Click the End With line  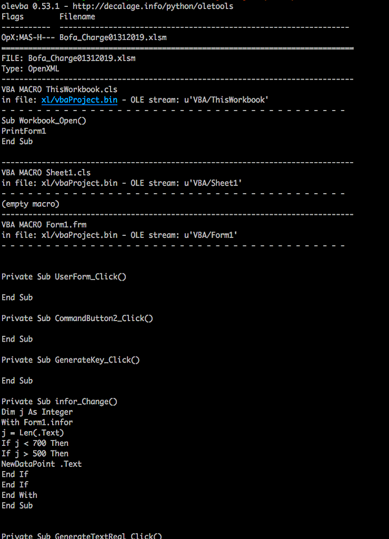coord(19,495)
